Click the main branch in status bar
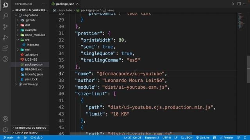250x140 pixels. tap(9, 138)
